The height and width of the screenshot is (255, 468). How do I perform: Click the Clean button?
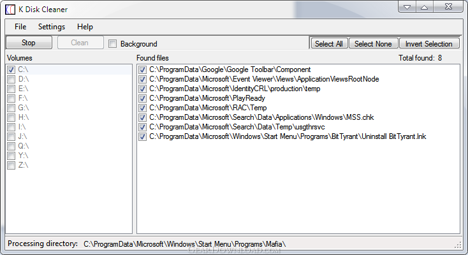tap(80, 43)
